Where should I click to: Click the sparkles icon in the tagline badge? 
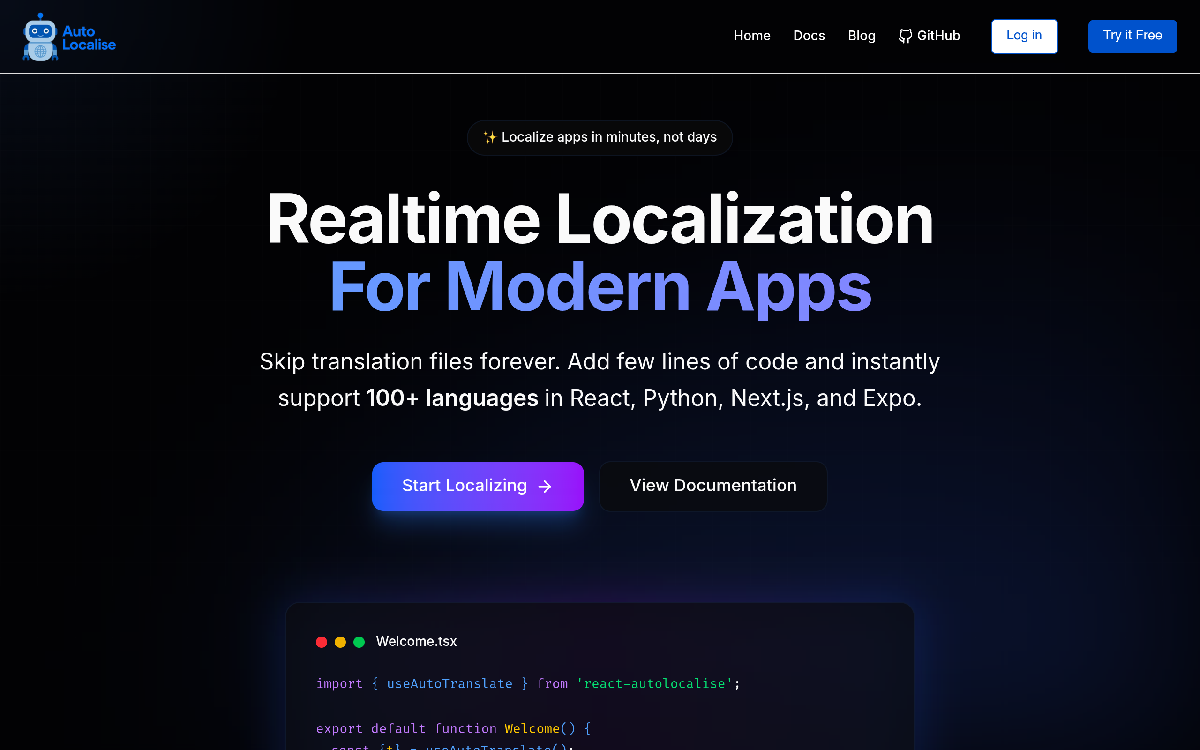(x=490, y=137)
